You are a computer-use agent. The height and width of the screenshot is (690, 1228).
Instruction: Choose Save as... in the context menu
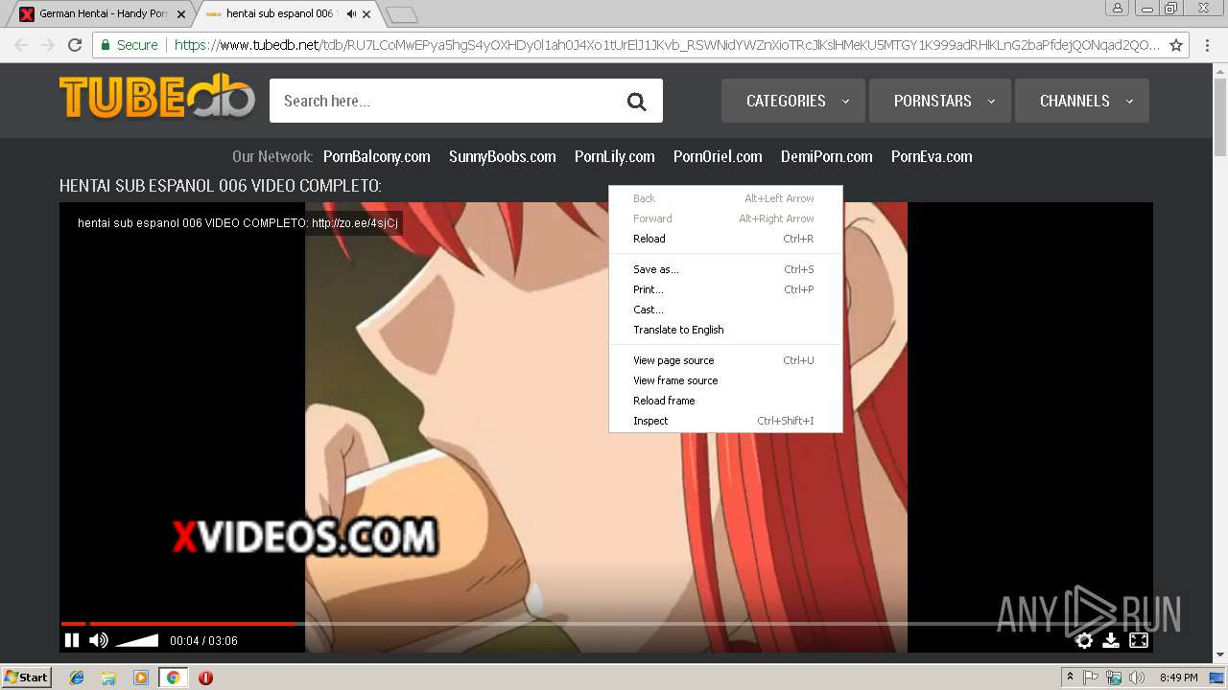click(725, 269)
